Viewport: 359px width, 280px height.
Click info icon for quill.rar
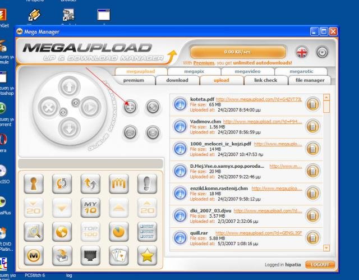(x=180, y=238)
